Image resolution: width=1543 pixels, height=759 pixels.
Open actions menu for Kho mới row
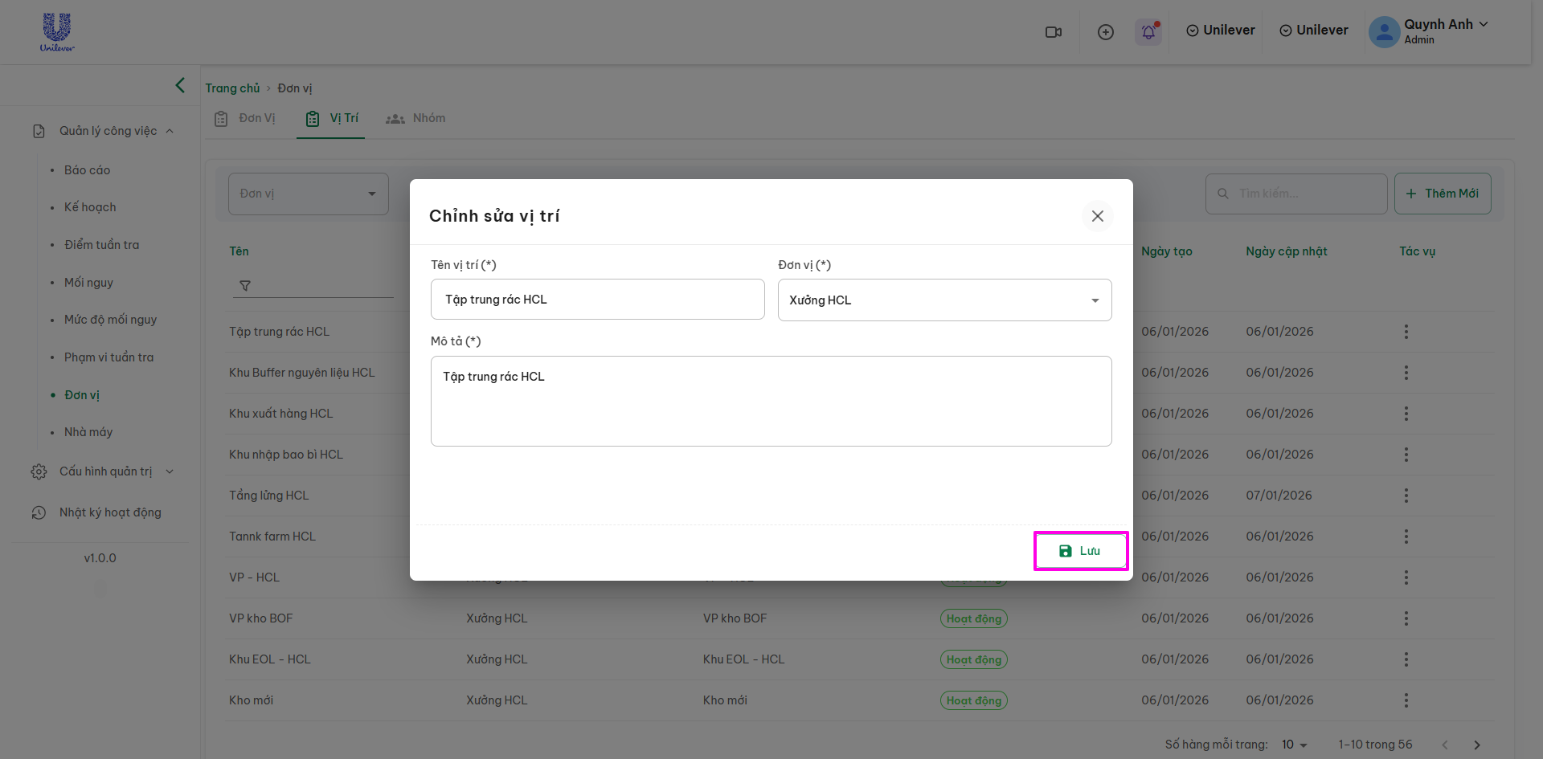[1406, 700]
